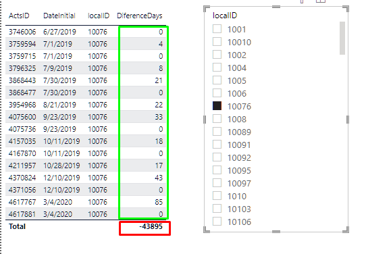Select ActsID cell 4617767
Image resolution: width=366 pixels, height=254 pixels.
point(22,202)
